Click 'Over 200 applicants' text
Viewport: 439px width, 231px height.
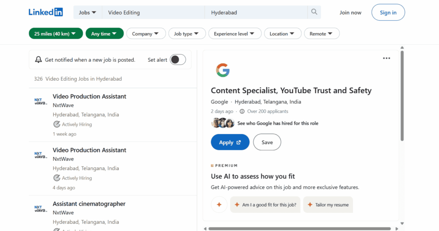tap(268, 111)
